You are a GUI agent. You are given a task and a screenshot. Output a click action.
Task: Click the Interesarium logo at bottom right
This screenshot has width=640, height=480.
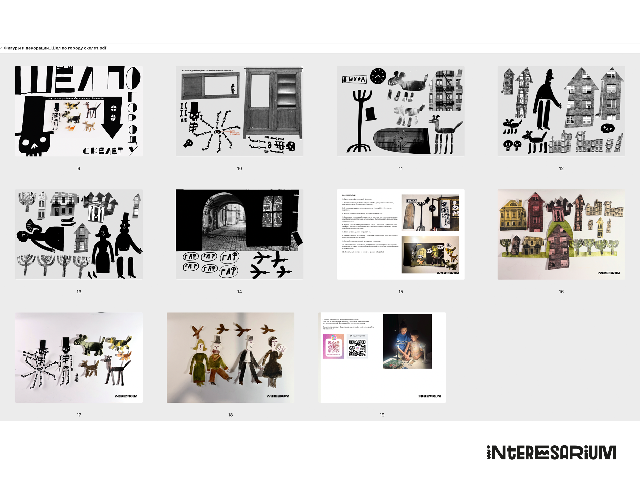(551, 453)
